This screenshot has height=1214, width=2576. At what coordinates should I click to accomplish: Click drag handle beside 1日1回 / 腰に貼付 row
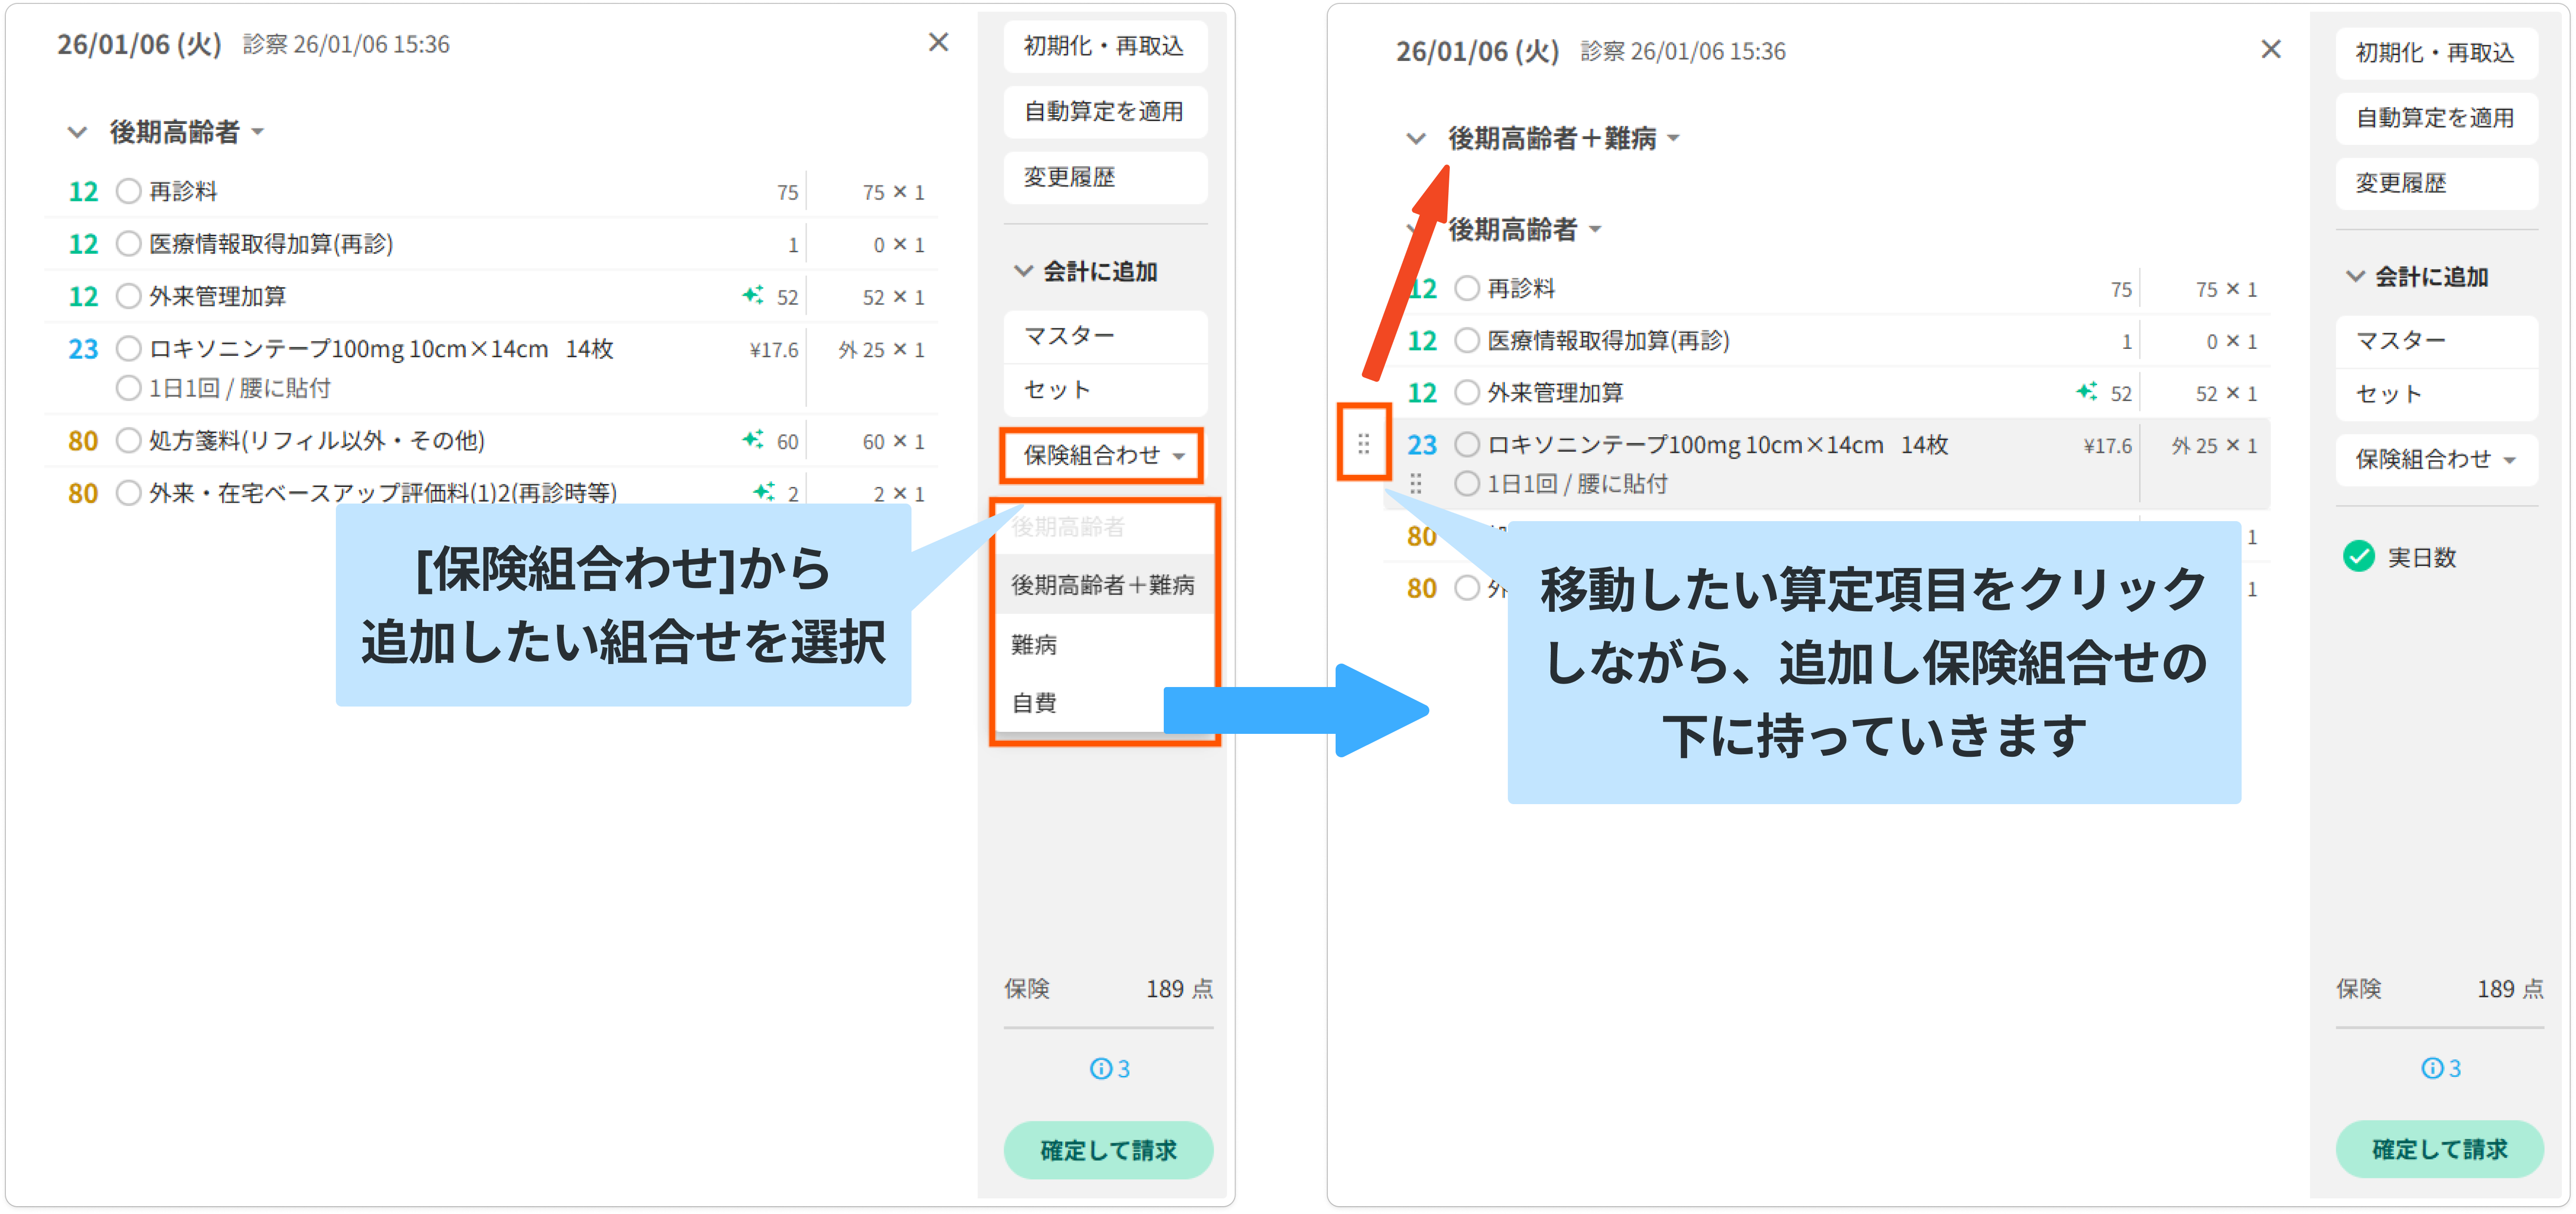1415,484
